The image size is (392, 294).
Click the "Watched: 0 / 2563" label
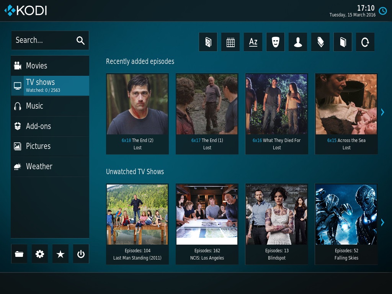point(43,90)
